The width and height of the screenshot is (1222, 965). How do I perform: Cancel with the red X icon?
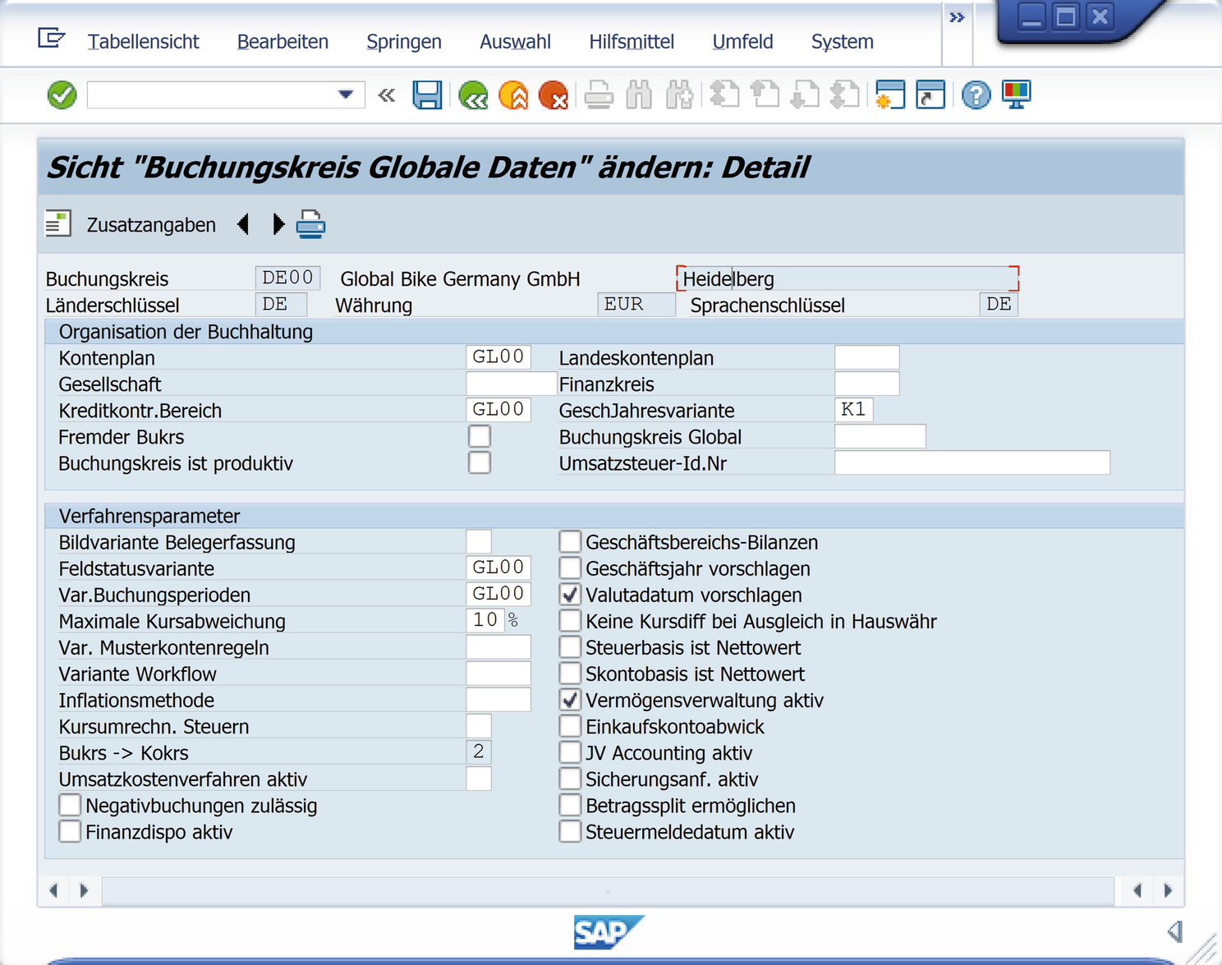coord(554,95)
